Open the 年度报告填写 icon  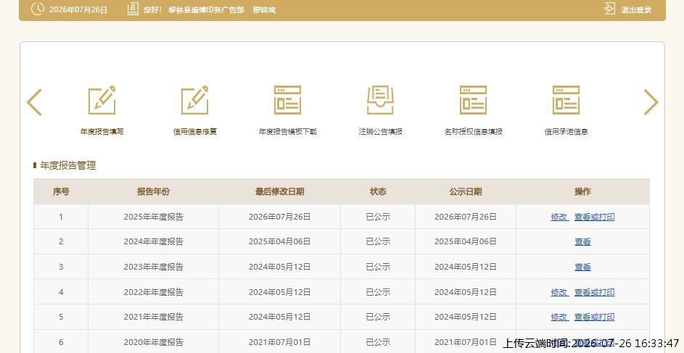tap(102, 100)
